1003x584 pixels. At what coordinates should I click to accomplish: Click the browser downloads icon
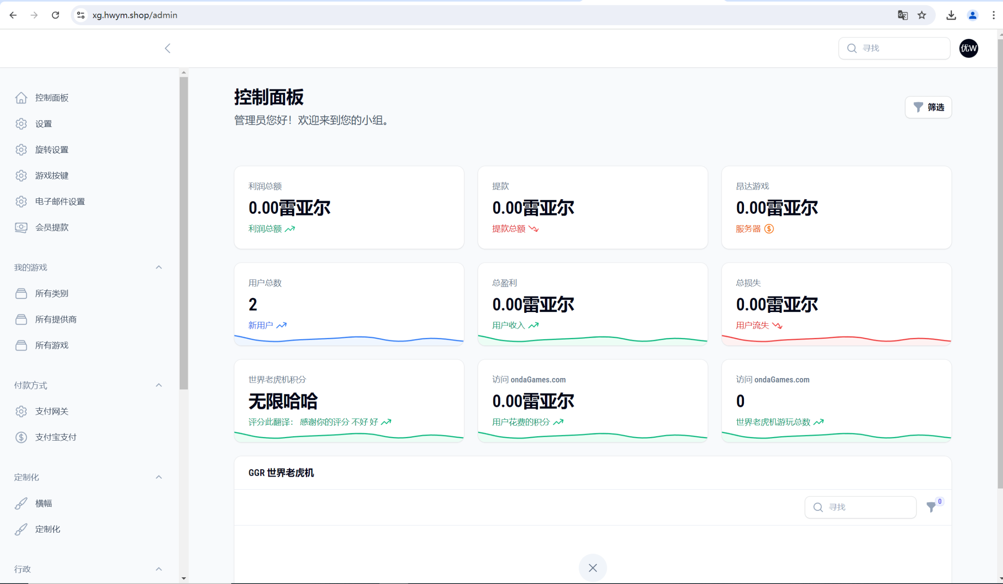pyautogui.click(x=951, y=15)
